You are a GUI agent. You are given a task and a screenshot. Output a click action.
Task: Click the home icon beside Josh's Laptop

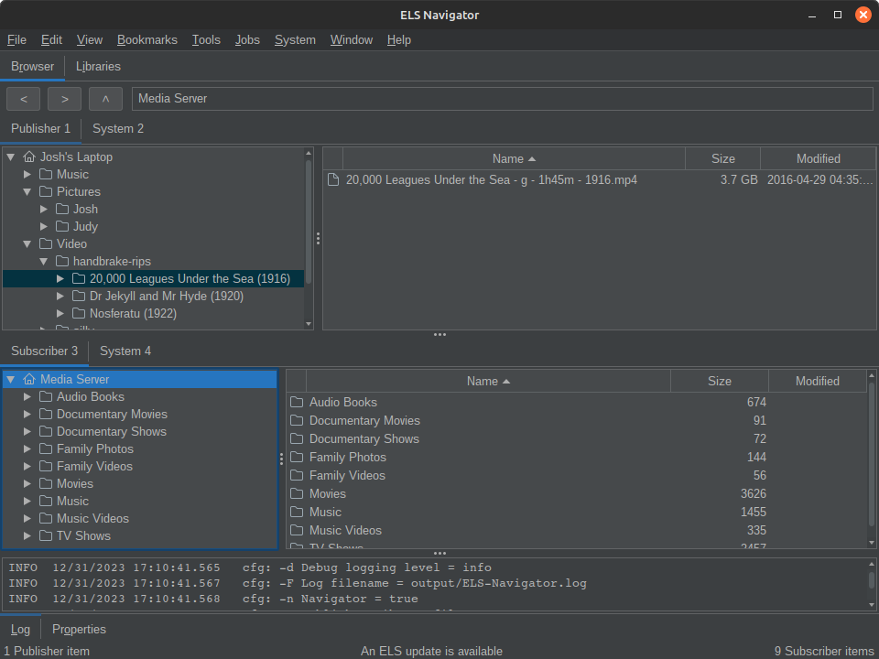[29, 157]
